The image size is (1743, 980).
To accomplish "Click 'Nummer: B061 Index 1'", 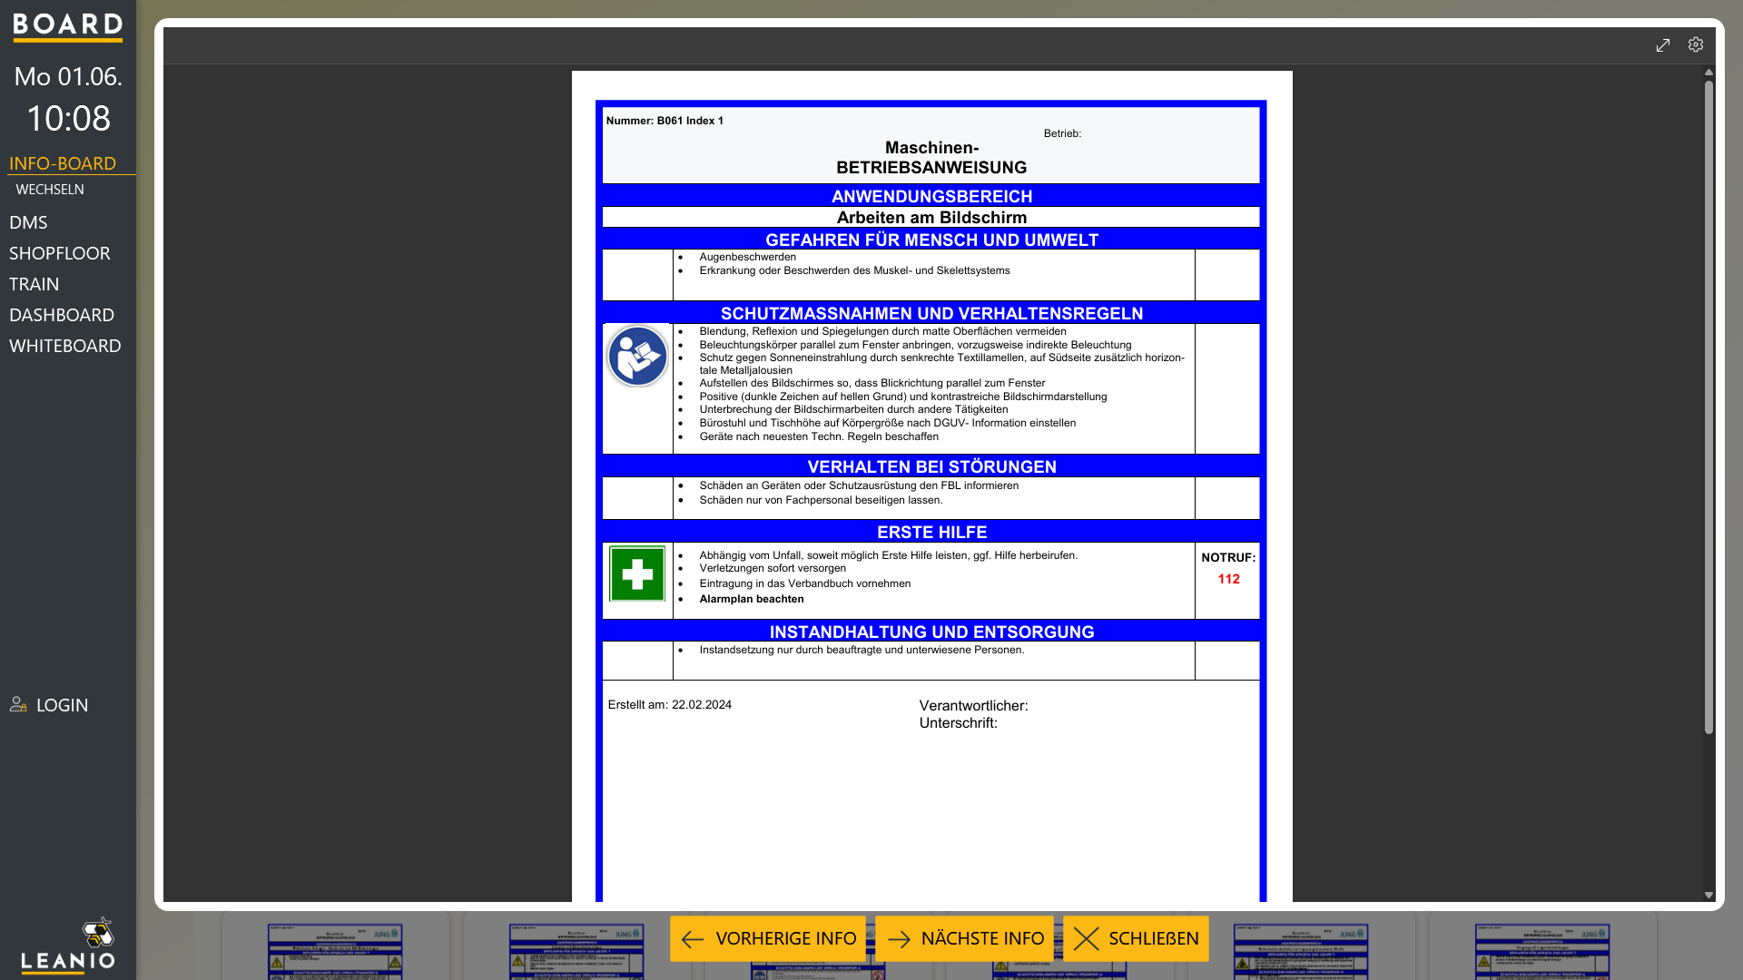I will 665,121.
